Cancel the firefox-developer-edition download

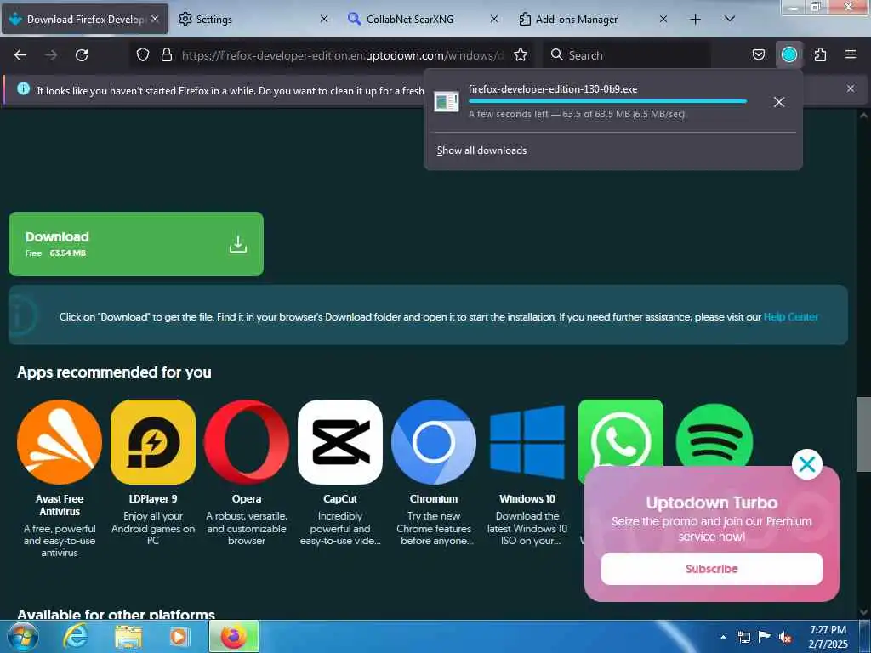coord(779,102)
